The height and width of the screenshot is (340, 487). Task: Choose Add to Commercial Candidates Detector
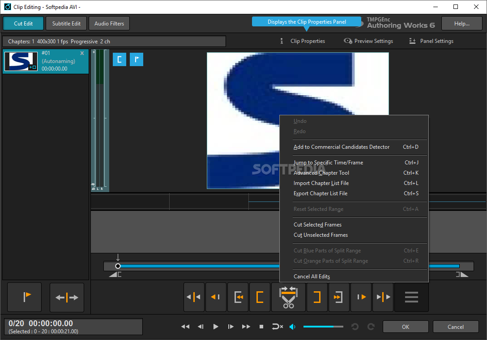354,147
